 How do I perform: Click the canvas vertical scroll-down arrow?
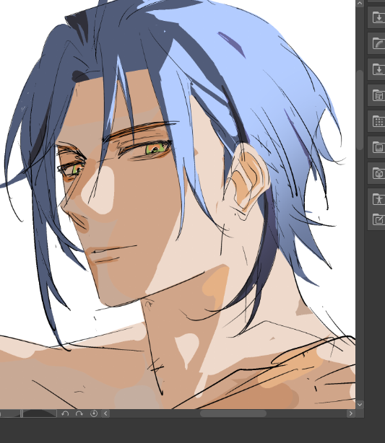(x=360, y=405)
